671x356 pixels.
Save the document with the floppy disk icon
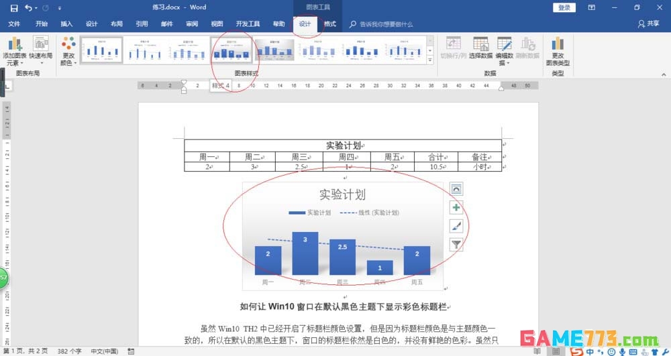pos(14,7)
